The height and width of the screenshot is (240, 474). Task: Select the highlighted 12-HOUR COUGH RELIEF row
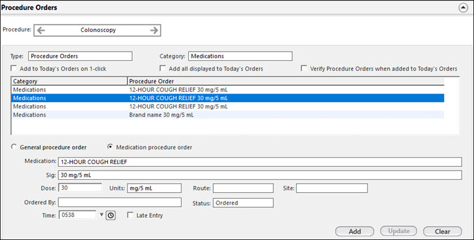pos(228,98)
